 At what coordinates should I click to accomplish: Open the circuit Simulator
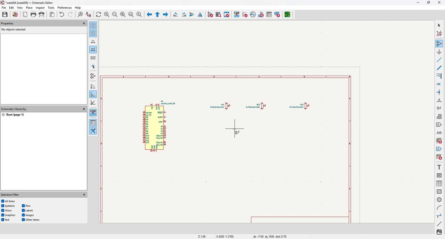click(253, 14)
